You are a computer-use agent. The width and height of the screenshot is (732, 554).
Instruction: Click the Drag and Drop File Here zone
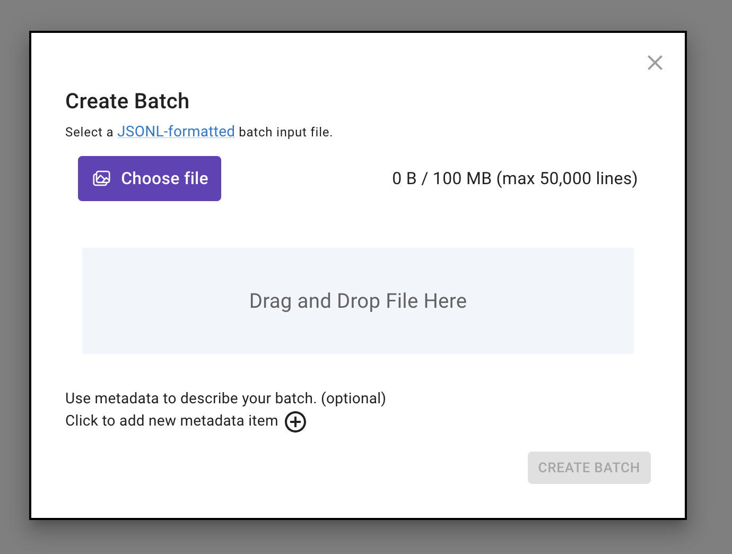(358, 301)
